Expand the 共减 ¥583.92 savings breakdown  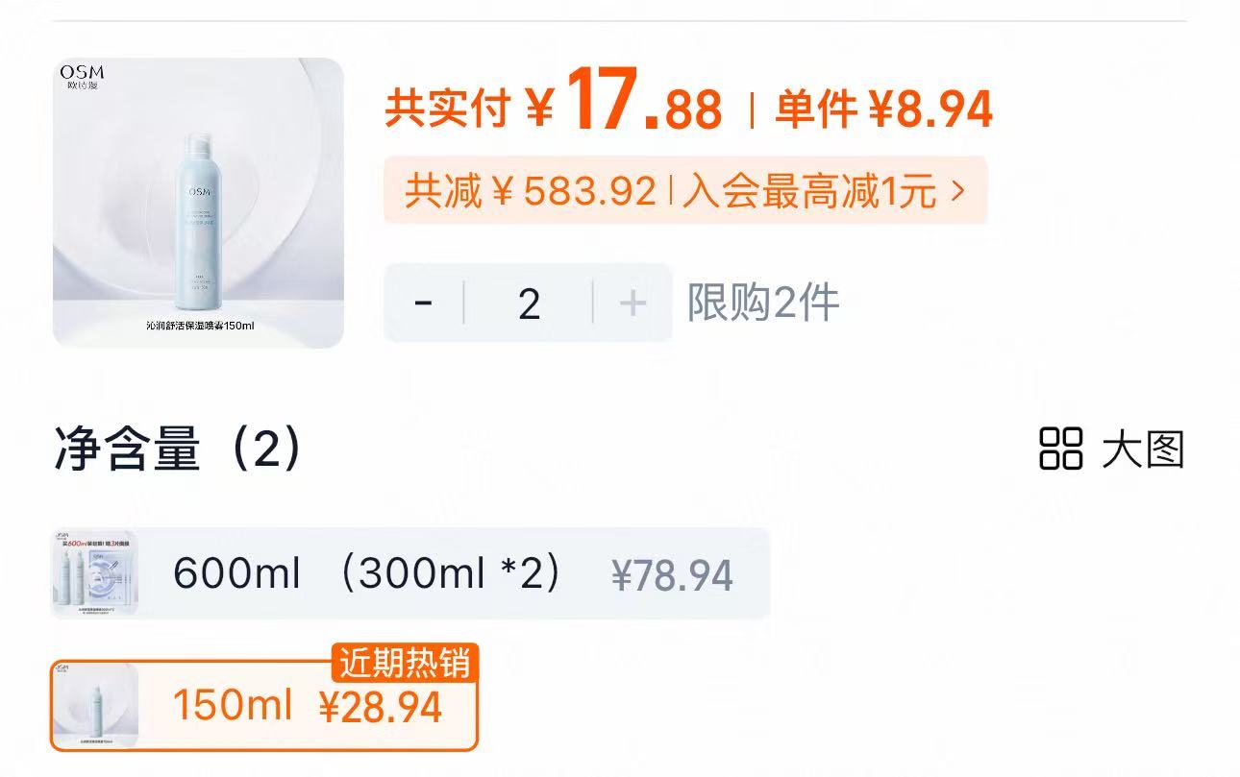[524, 190]
